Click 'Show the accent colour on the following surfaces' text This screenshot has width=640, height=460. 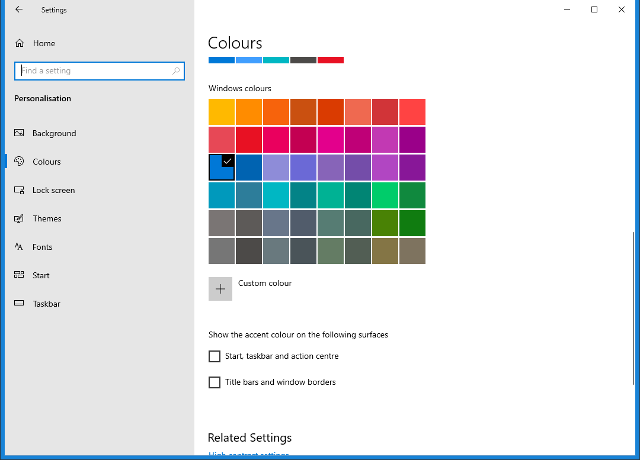[x=298, y=335]
